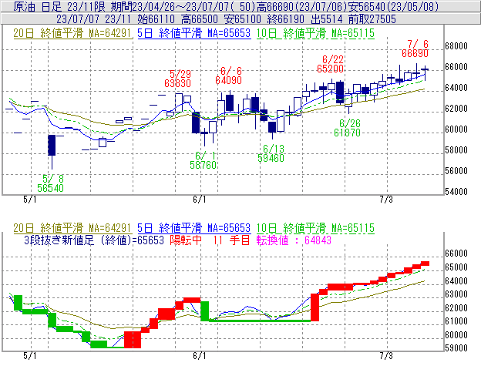Click the 7/3 date label under the upper chart
This screenshot has height=366, width=481.
(x=386, y=200)
